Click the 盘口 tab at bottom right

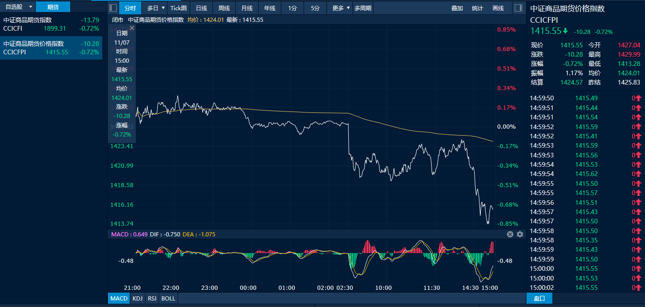point(539,298)
